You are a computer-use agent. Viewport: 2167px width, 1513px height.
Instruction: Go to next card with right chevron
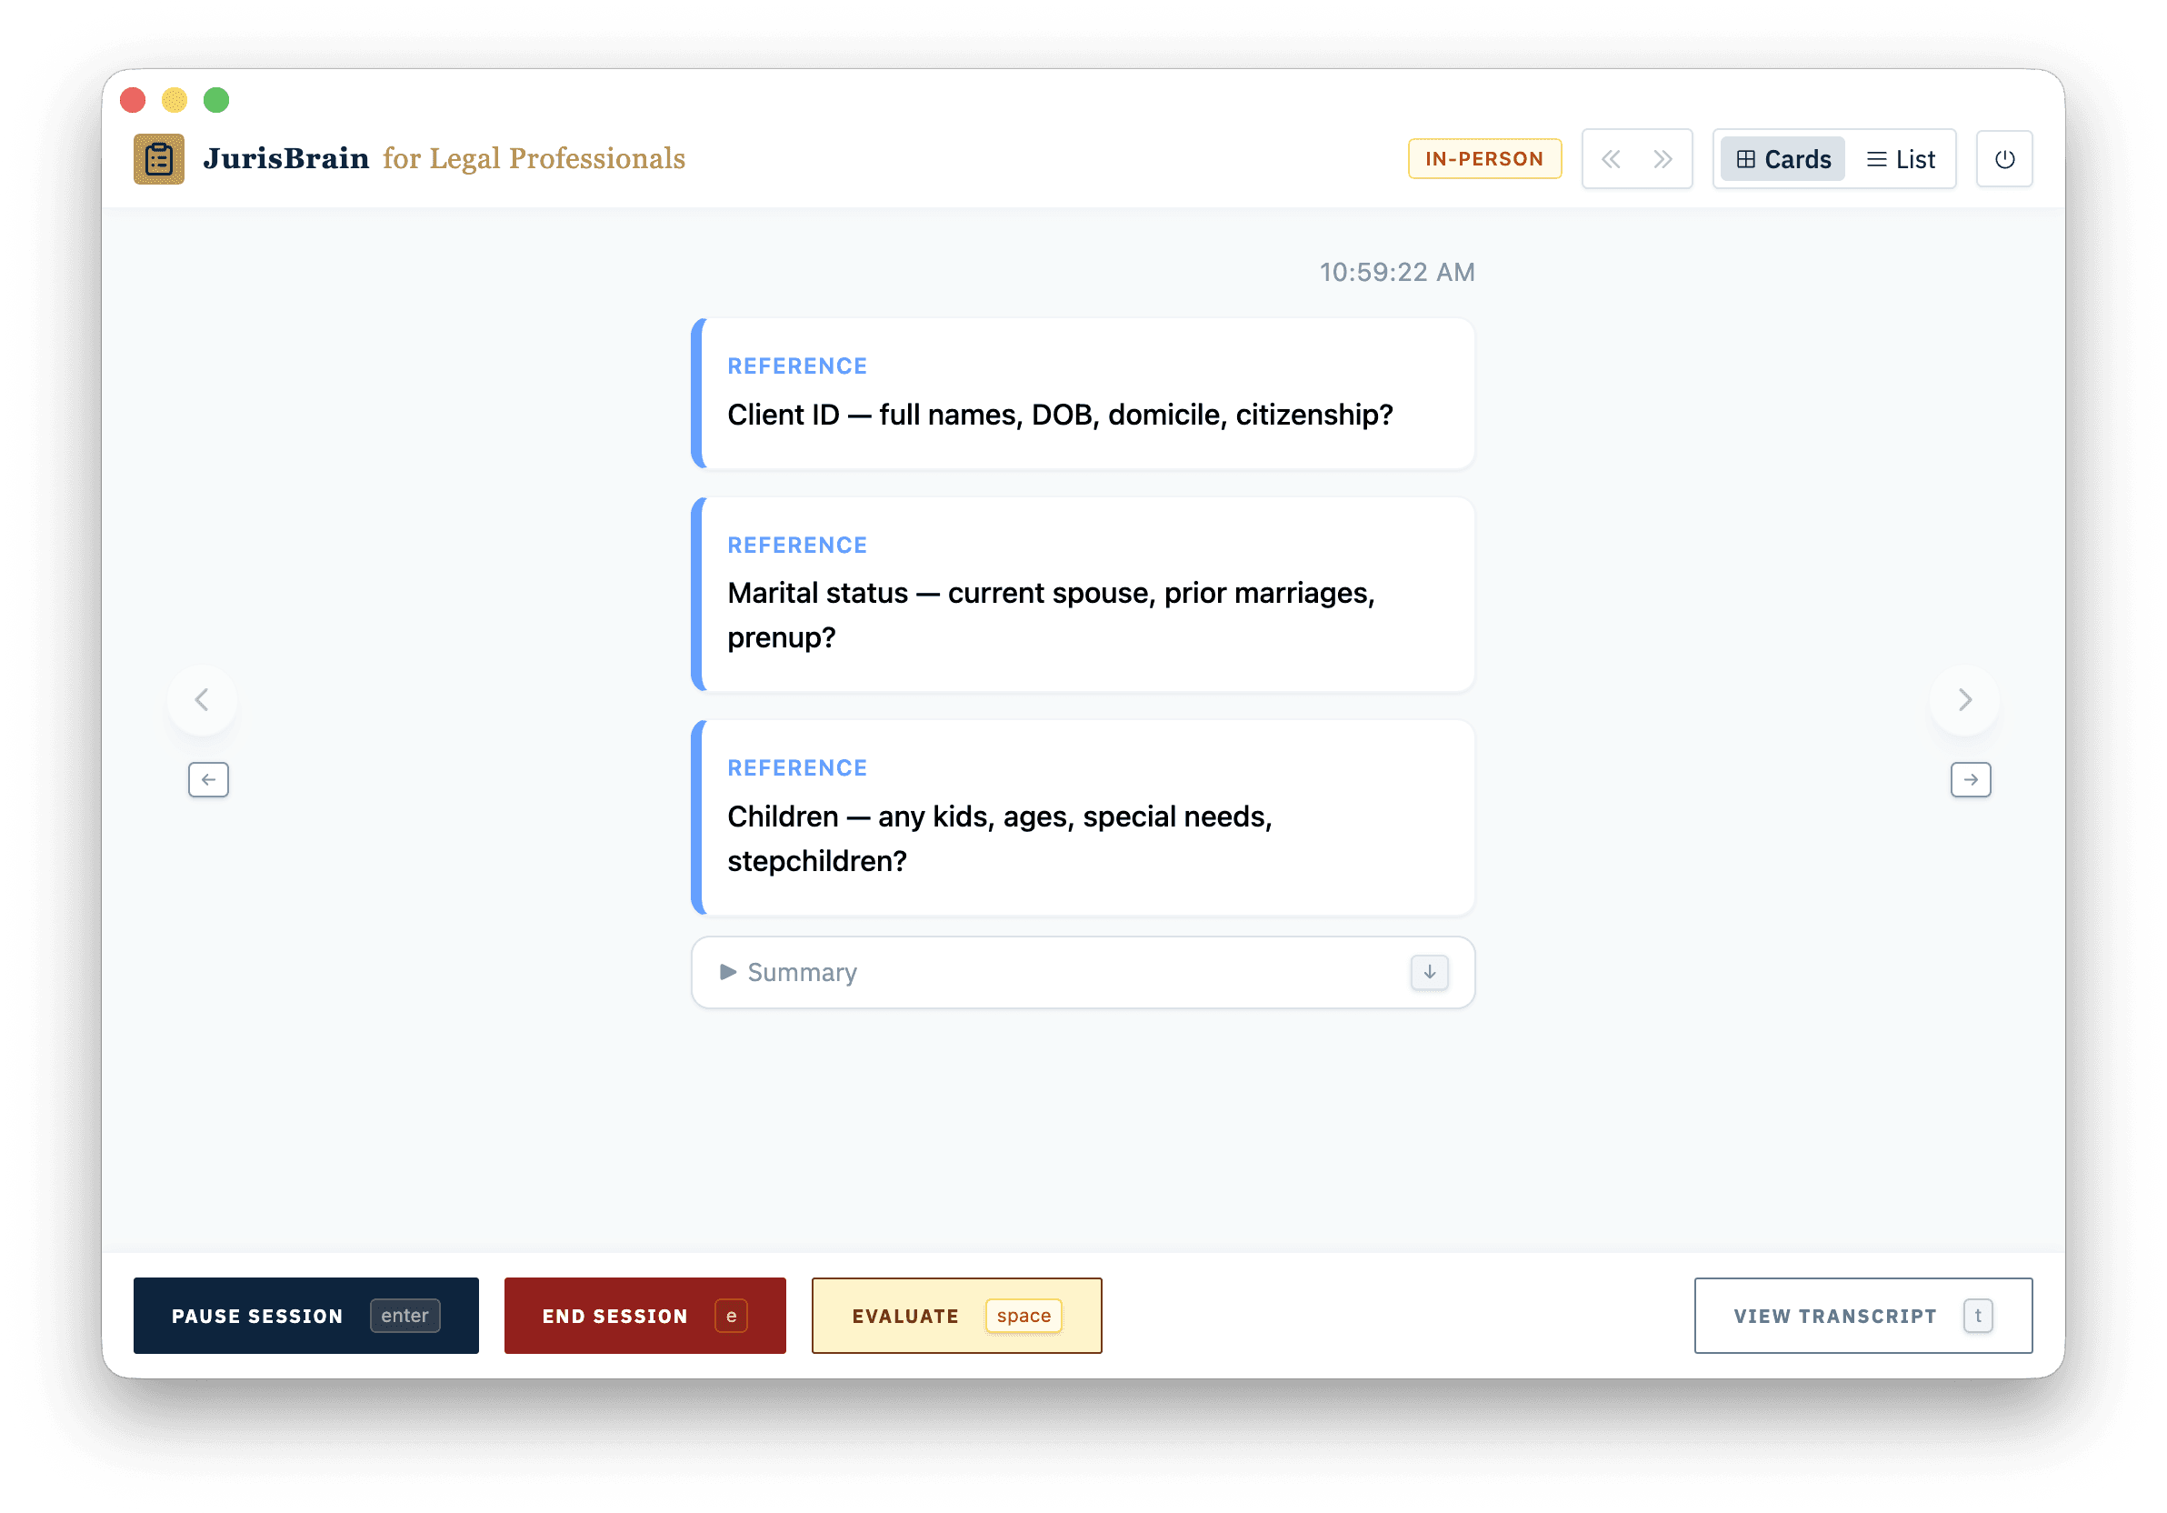[1964, 700]
